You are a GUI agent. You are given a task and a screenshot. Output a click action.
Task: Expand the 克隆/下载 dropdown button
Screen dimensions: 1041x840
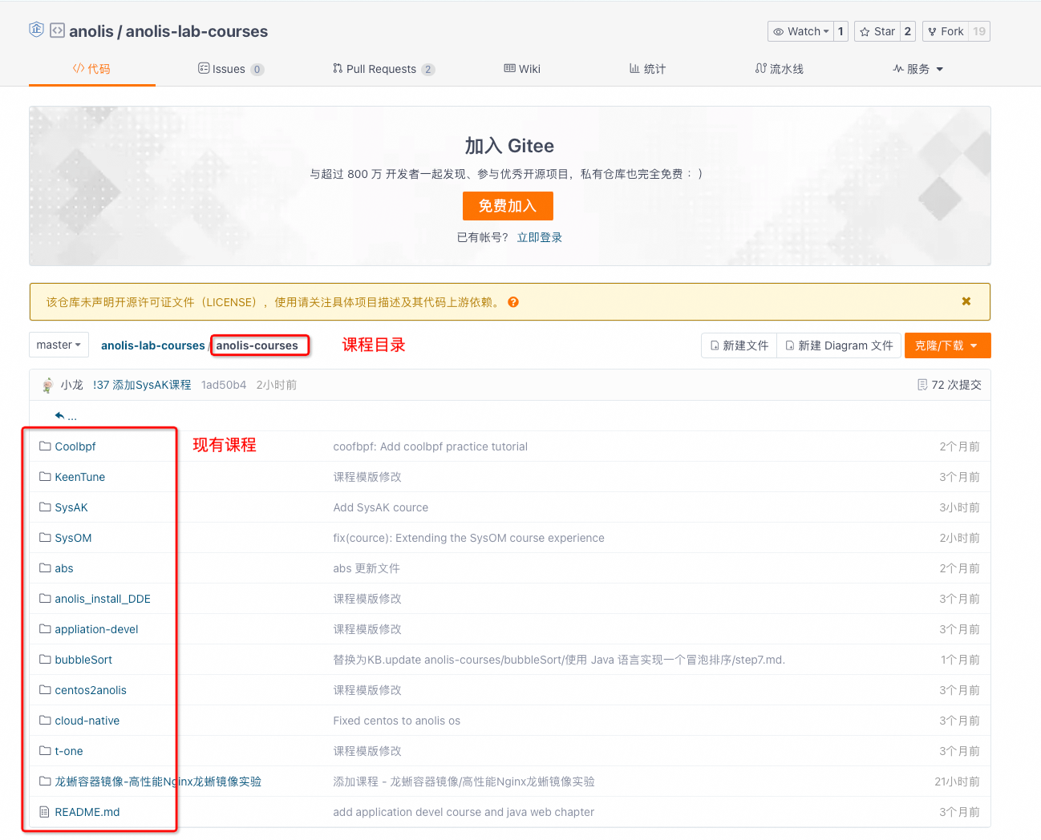tap(947, 345)
